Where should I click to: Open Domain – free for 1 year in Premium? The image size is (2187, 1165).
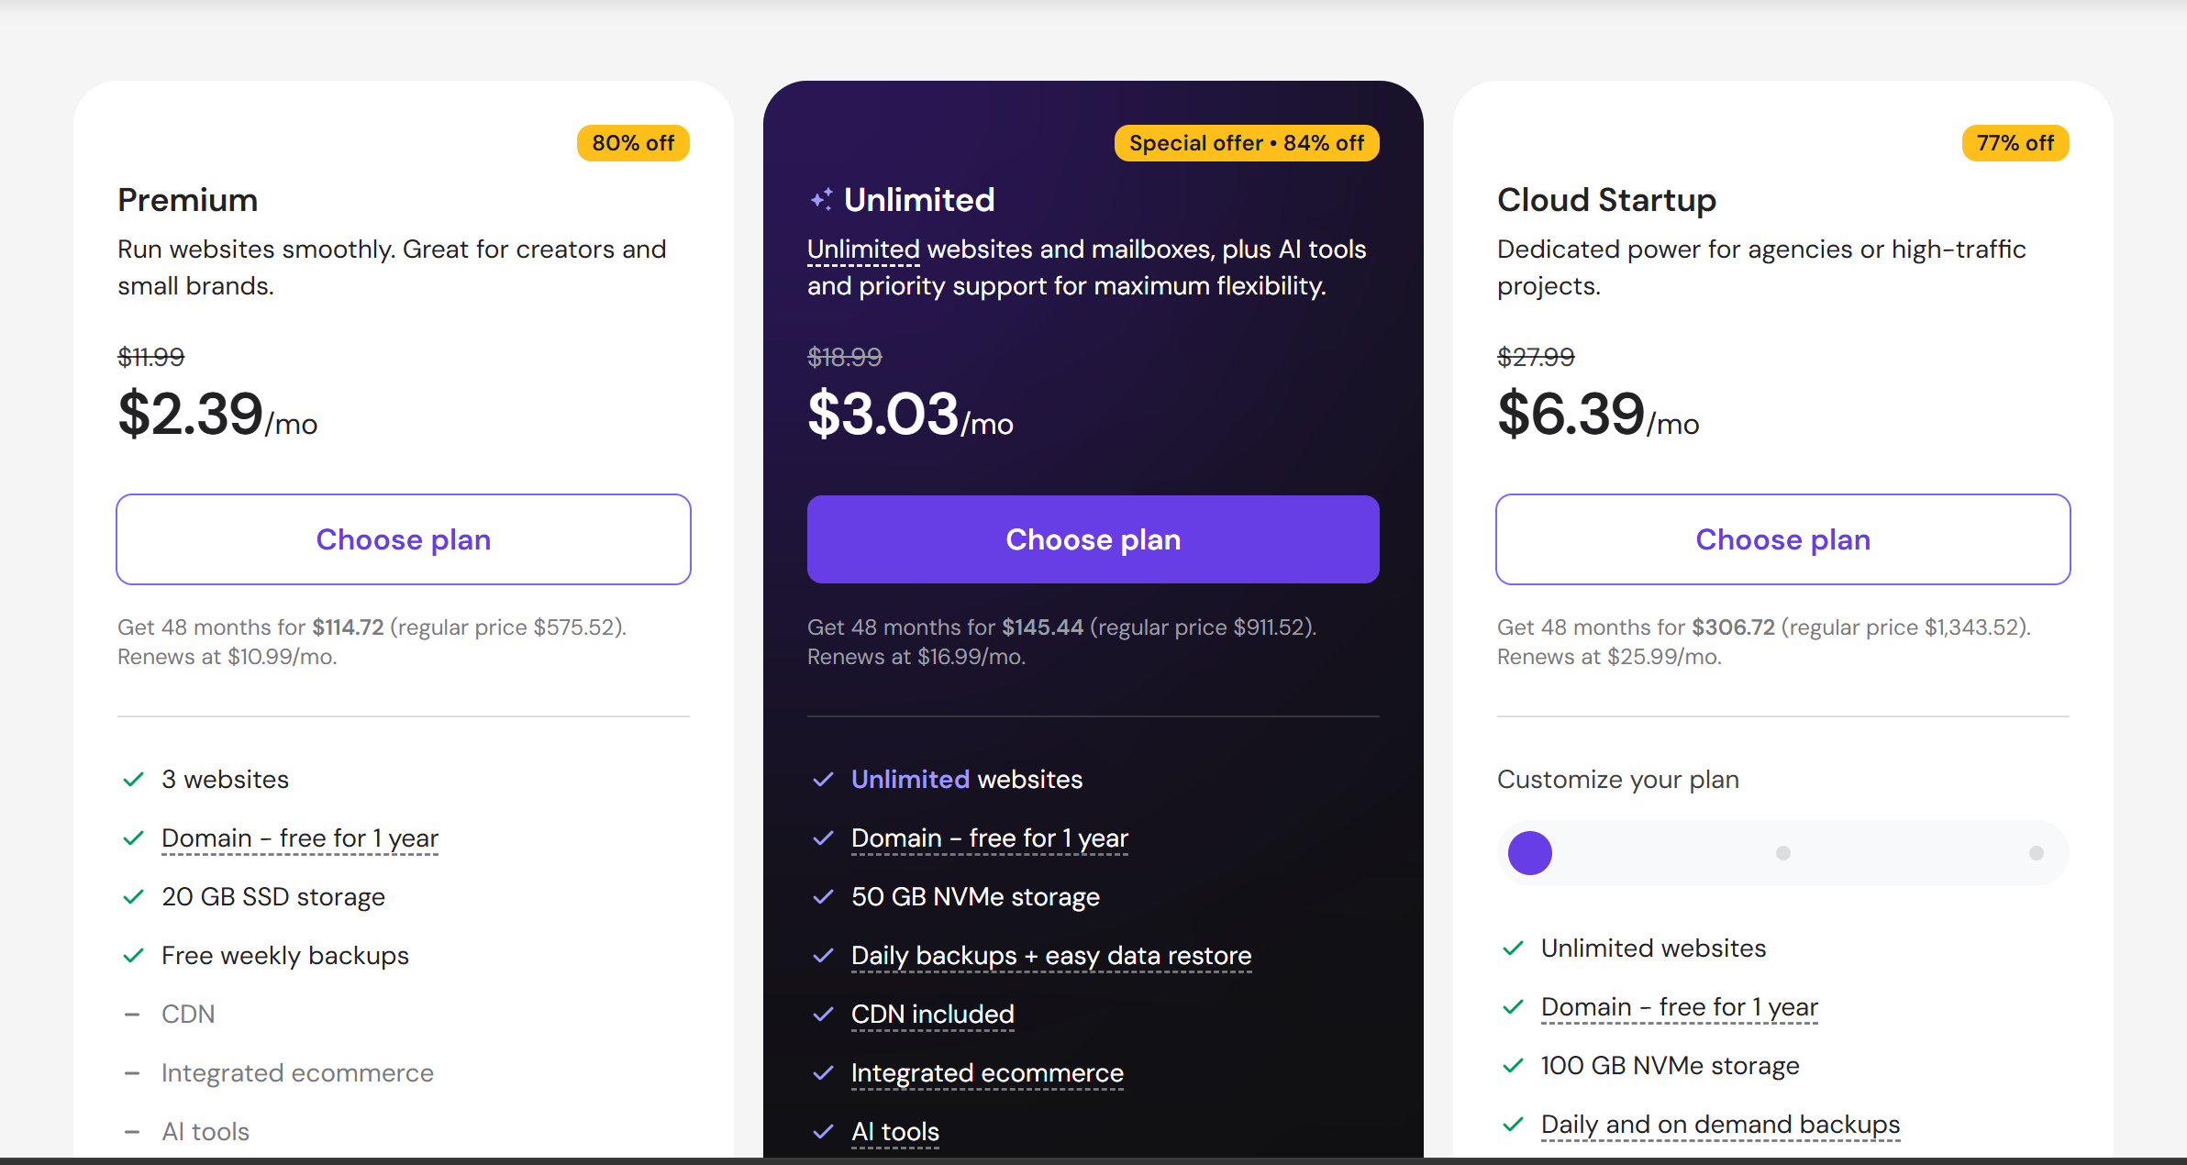[x=300, y=838]
